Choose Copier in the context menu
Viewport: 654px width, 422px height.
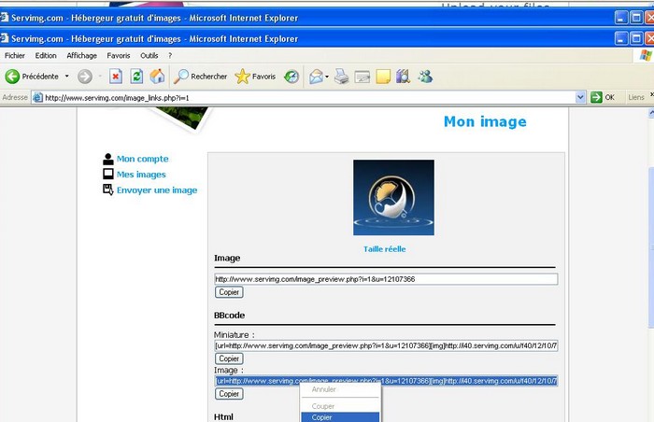322,417
